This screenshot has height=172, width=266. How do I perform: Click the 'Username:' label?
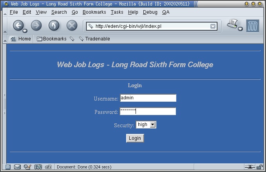pos(106,99)
